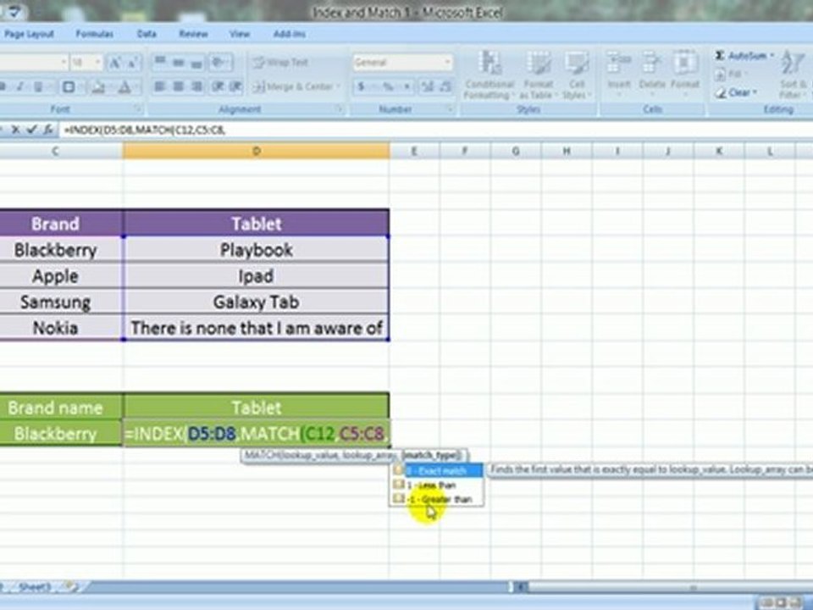Open the Formulas tab

pyautogui.click(x=94, y=34)
